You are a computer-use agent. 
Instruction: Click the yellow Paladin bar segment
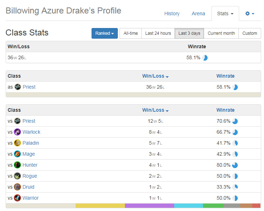point(100,206)
